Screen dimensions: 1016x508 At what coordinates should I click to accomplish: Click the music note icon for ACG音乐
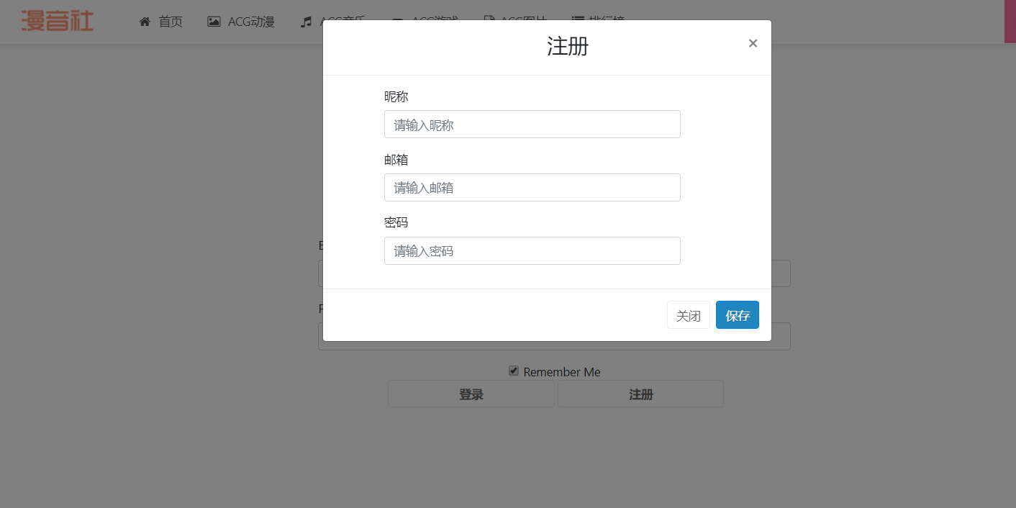pyautogui.click(x=305, y=22)
